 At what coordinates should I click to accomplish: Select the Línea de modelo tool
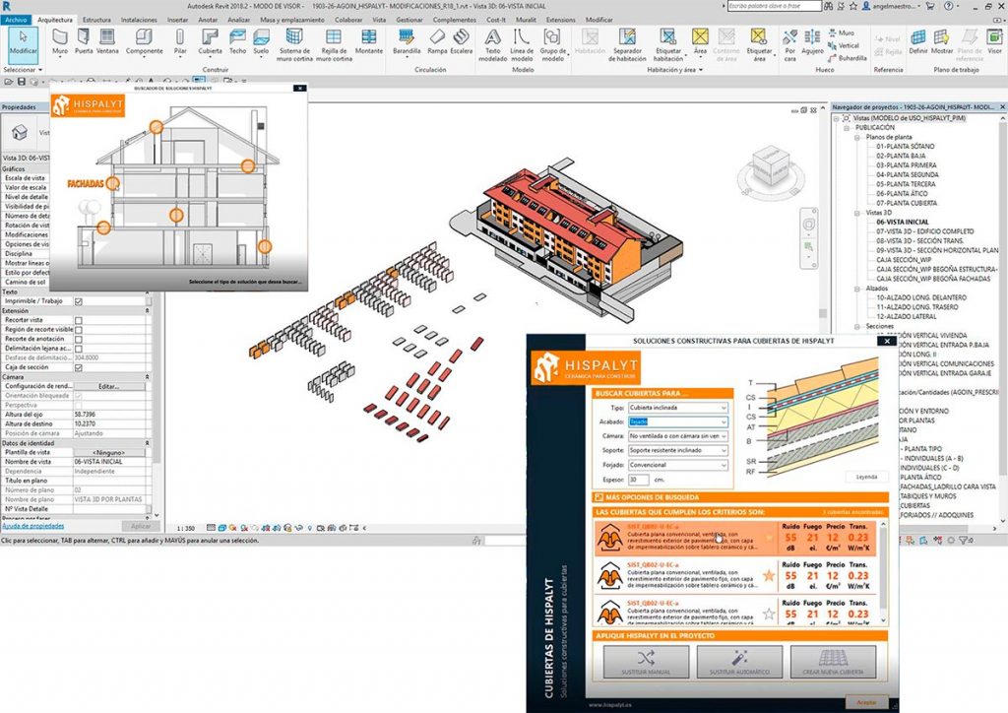click(522, 45)
